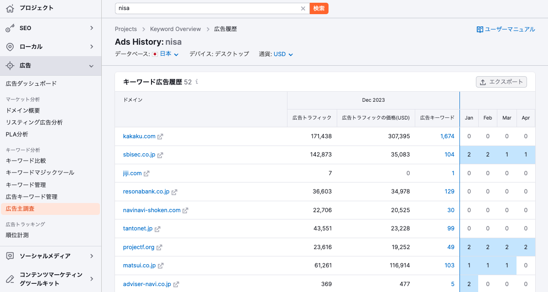This screenshot has height=292, width=548.
Task: Open the resonabank.co.jp domain link
Action: (146, 192)
